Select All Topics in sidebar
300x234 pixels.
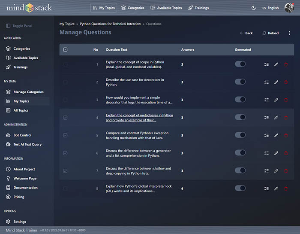[x=27, y=110]
